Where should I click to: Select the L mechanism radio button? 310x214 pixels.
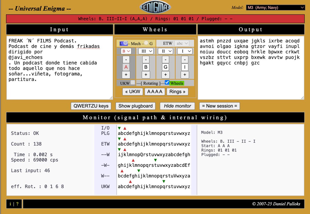[x=125, y=43]
